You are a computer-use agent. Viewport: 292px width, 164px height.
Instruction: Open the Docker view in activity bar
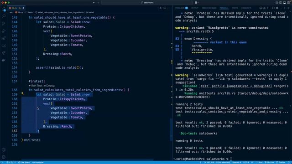tap(4, 60)
